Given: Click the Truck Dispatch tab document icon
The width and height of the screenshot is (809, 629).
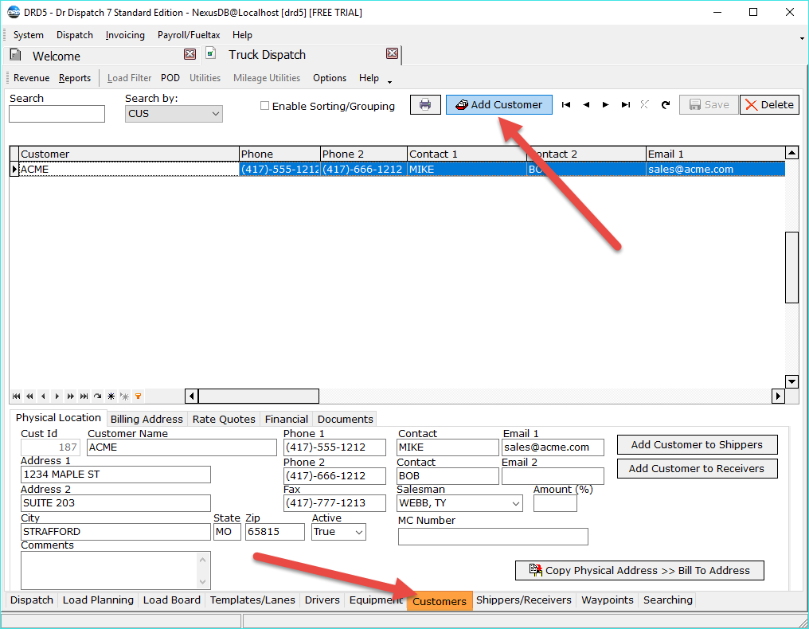Looking at the screenshot, I should click(210, 53).
